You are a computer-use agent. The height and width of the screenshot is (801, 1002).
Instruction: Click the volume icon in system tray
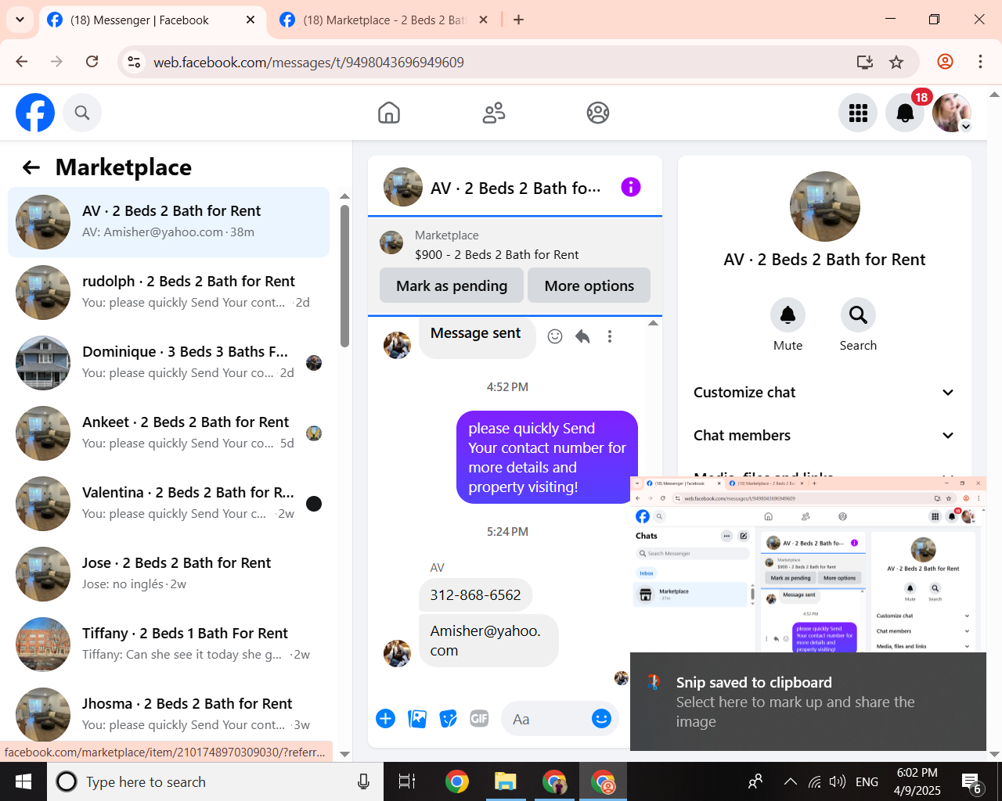[838, 781]
